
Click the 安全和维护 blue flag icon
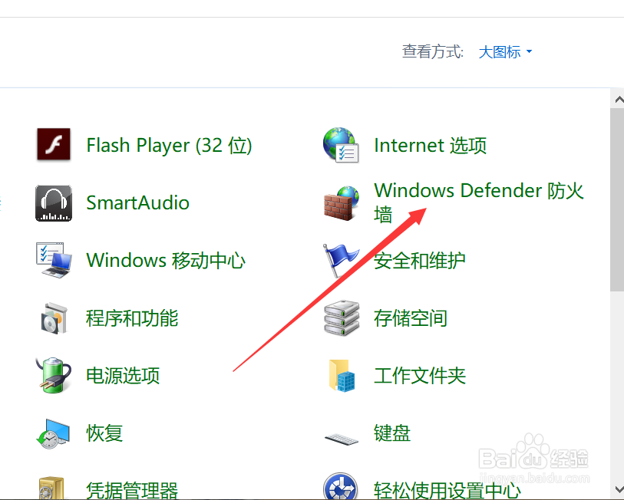[340, 260]
